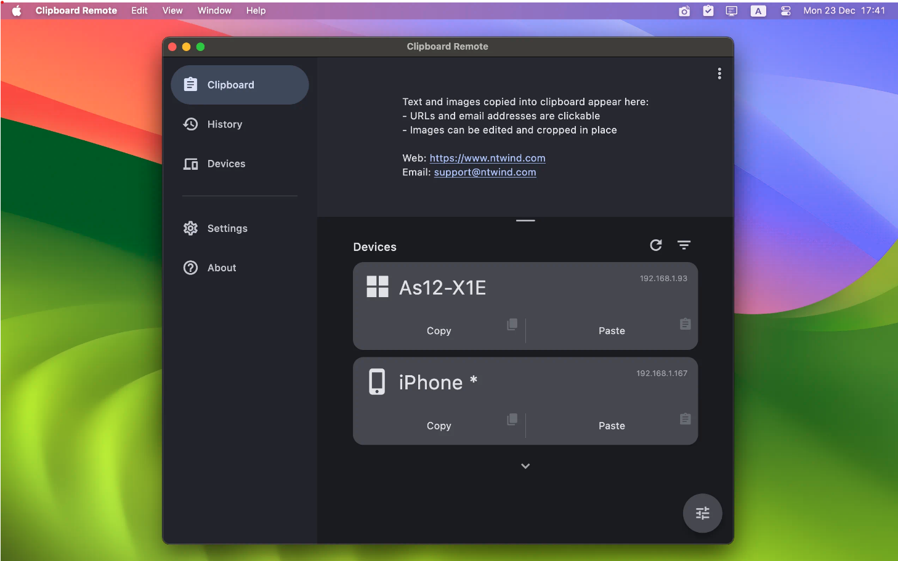Open the Clipboard section in sidebar
This screenshot has height=561, width=898.
tap(240, 85)
